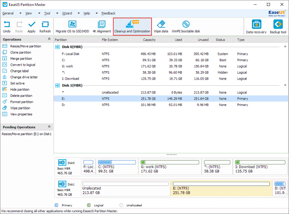Select the C: NTFS usage bar in Disk0

(x=117, y=162)
